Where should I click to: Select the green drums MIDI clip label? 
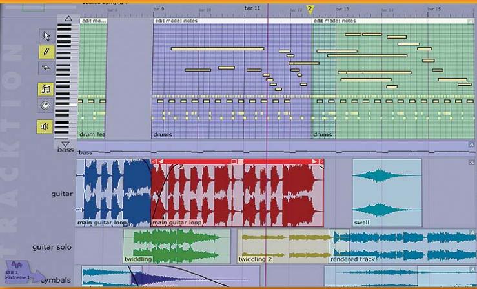pos(323,134)
